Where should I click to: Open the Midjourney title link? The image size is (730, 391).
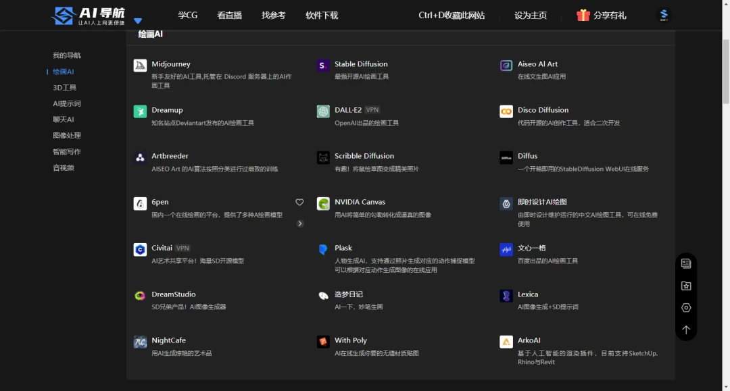click(171, 64)
